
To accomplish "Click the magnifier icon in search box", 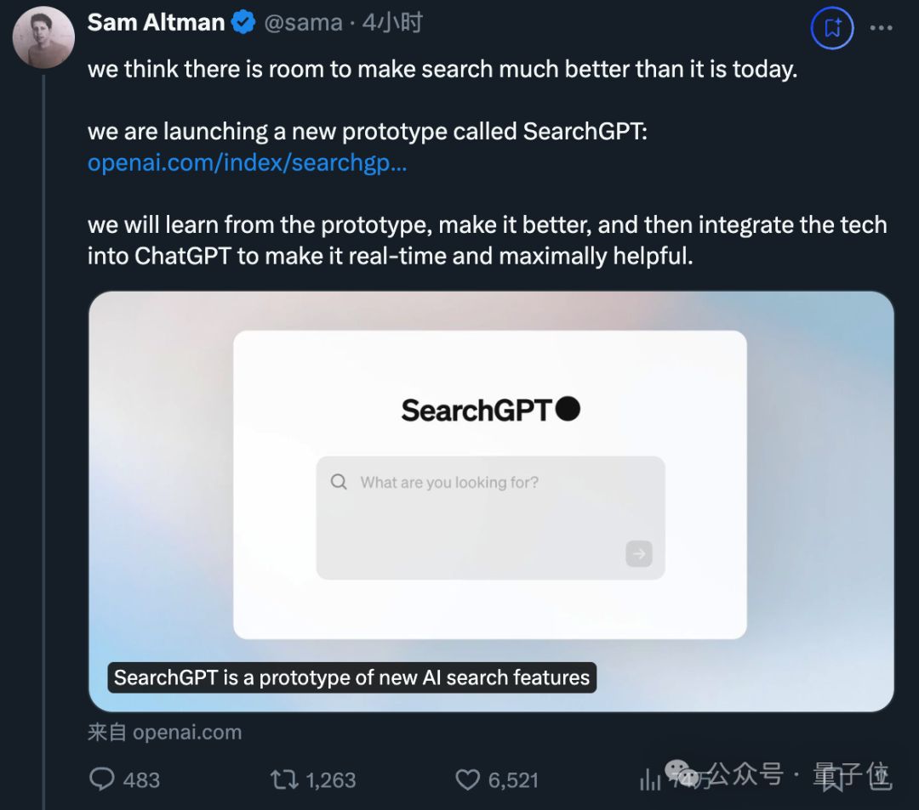I will click(339, 482).
